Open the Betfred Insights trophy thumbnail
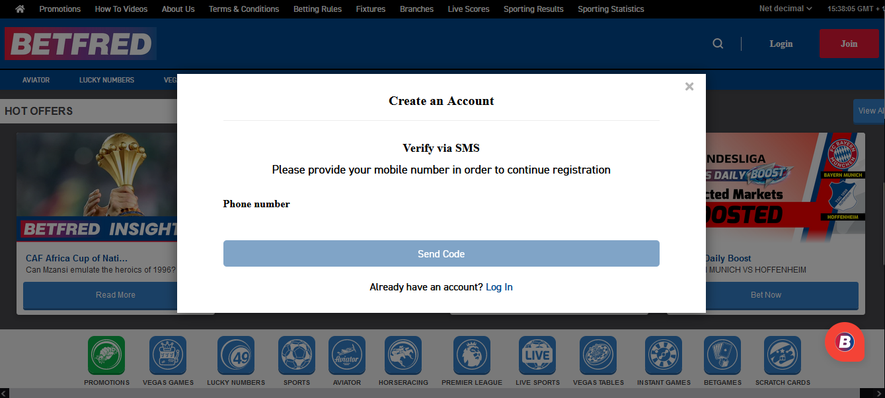 (96, 187)
